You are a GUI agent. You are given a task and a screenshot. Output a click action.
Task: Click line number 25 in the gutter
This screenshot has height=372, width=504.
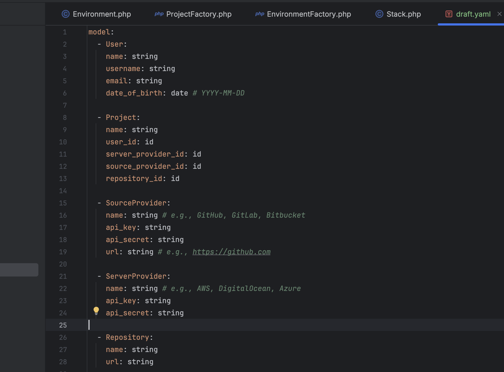point(63,325)
